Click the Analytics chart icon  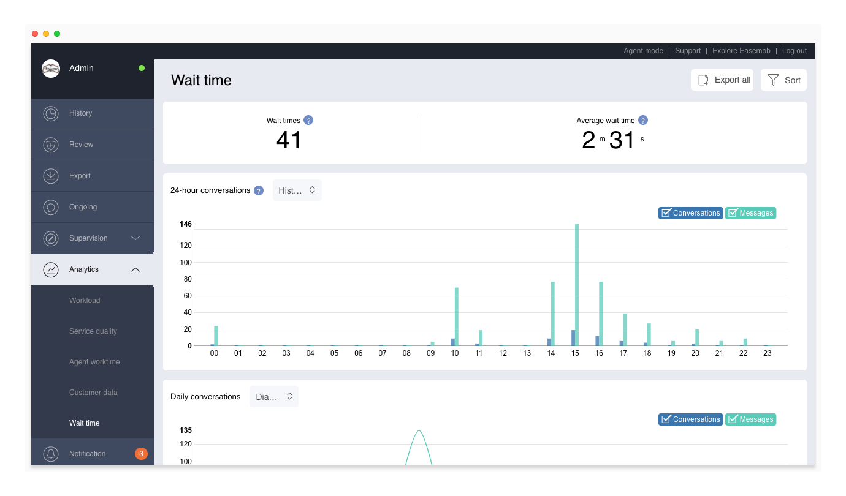tap(51, 269)
